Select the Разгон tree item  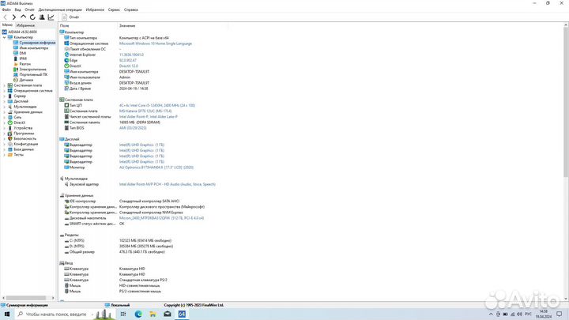coord(24,63)
